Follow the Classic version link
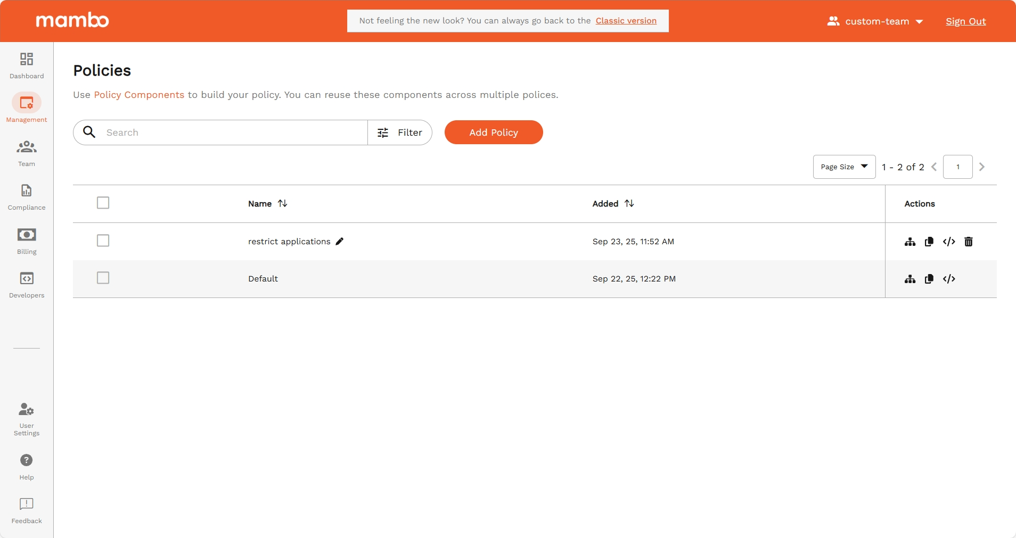 (x=626, y=21)
